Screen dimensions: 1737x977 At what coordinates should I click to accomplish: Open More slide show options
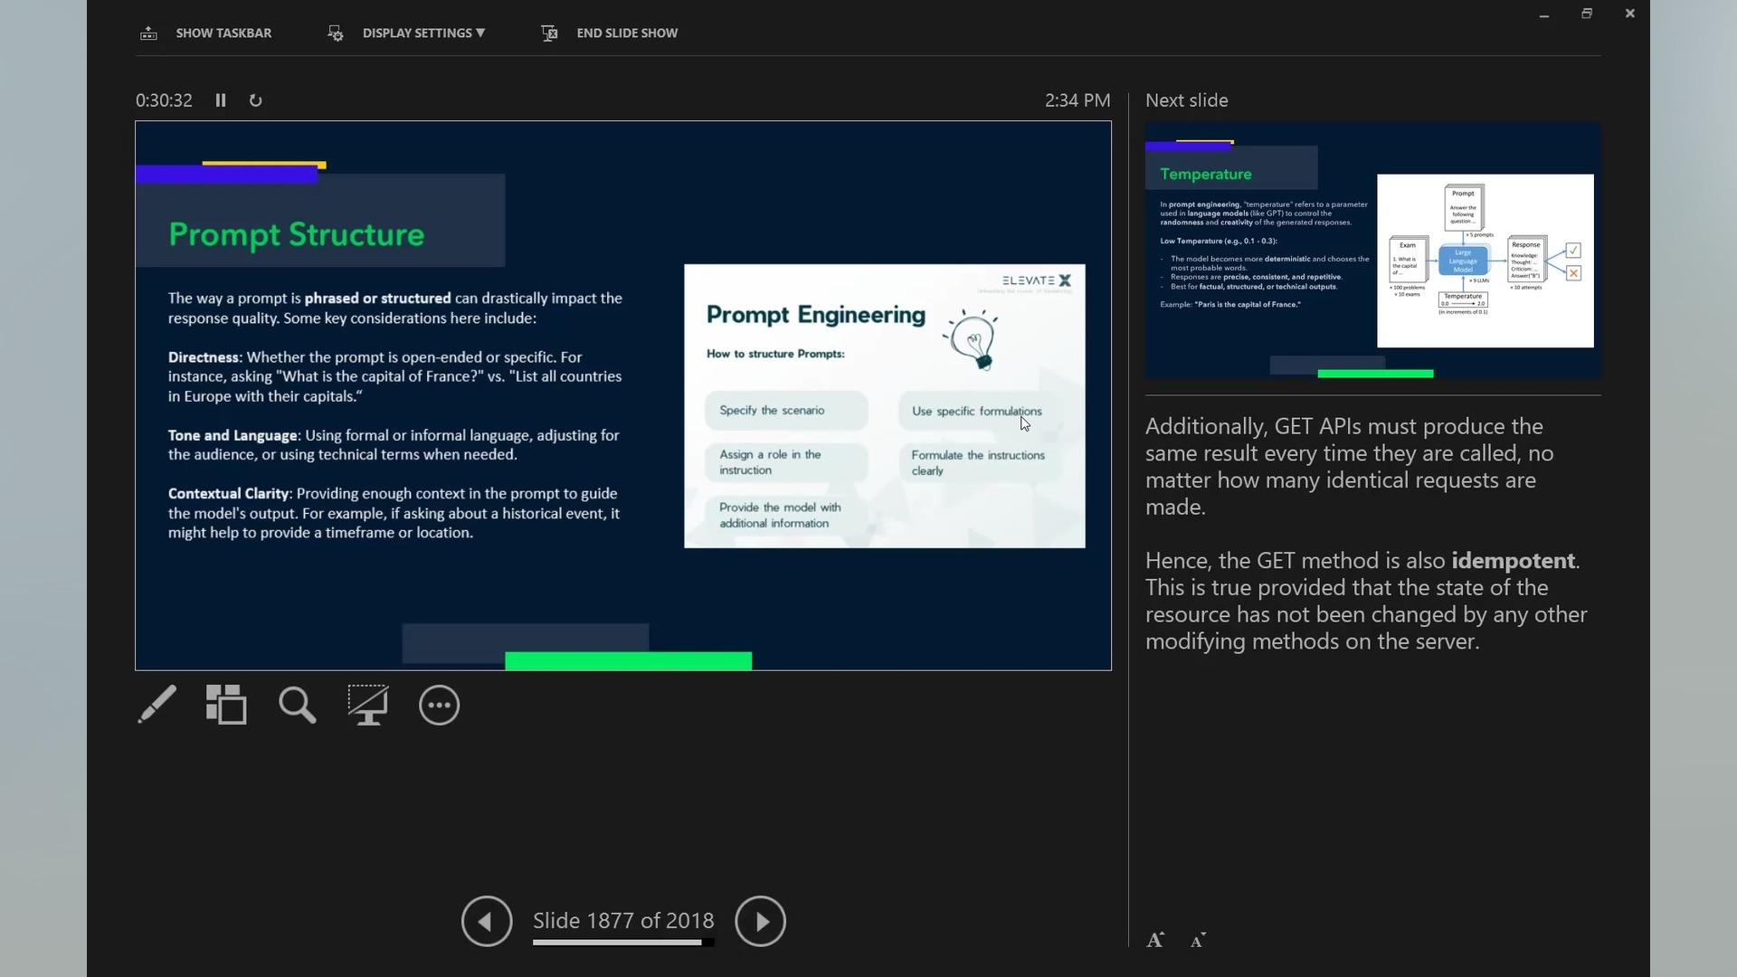point(440,705)
